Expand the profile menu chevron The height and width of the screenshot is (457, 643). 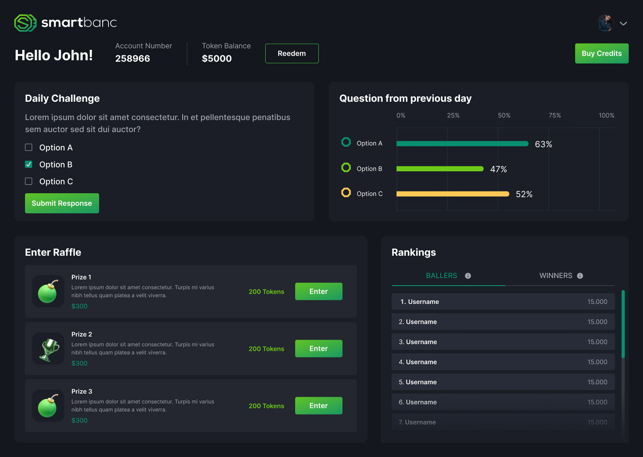click(x=623, y=24)
